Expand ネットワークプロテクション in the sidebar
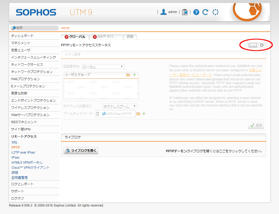This screenshot has width=279, height=214. (32, 72)
